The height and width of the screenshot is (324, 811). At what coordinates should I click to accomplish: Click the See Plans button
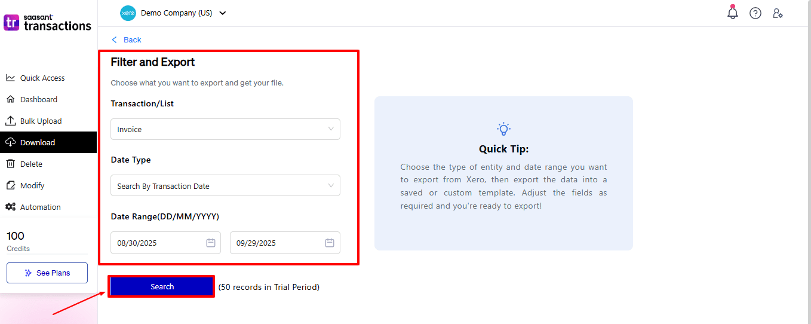[x=47, y=273]
